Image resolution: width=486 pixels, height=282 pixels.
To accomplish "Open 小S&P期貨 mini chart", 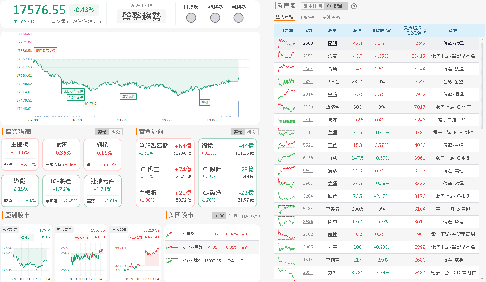I will pos(173,248).
